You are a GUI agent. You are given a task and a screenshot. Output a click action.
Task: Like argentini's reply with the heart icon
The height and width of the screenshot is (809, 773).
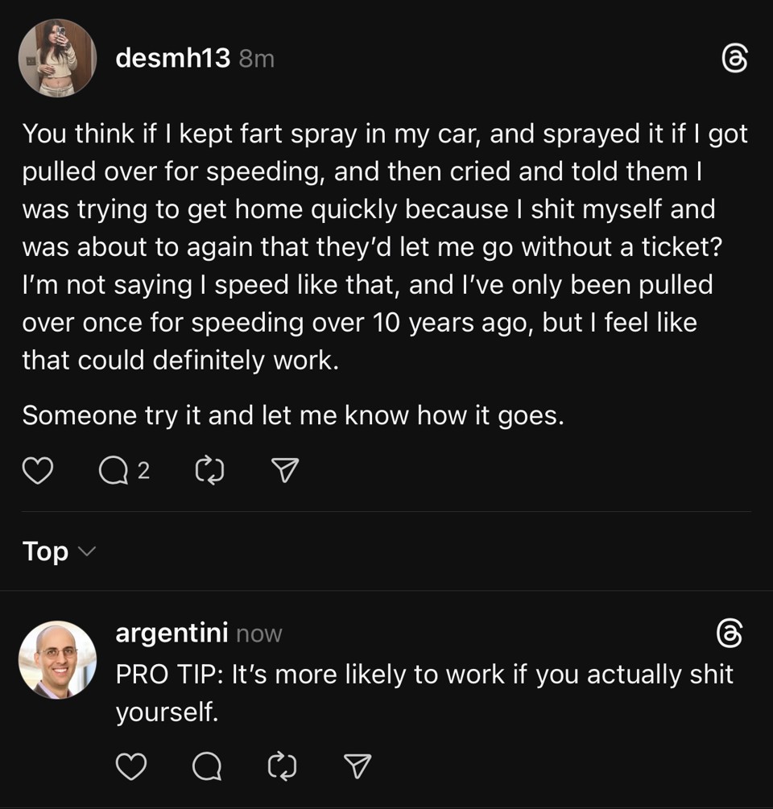131,766
